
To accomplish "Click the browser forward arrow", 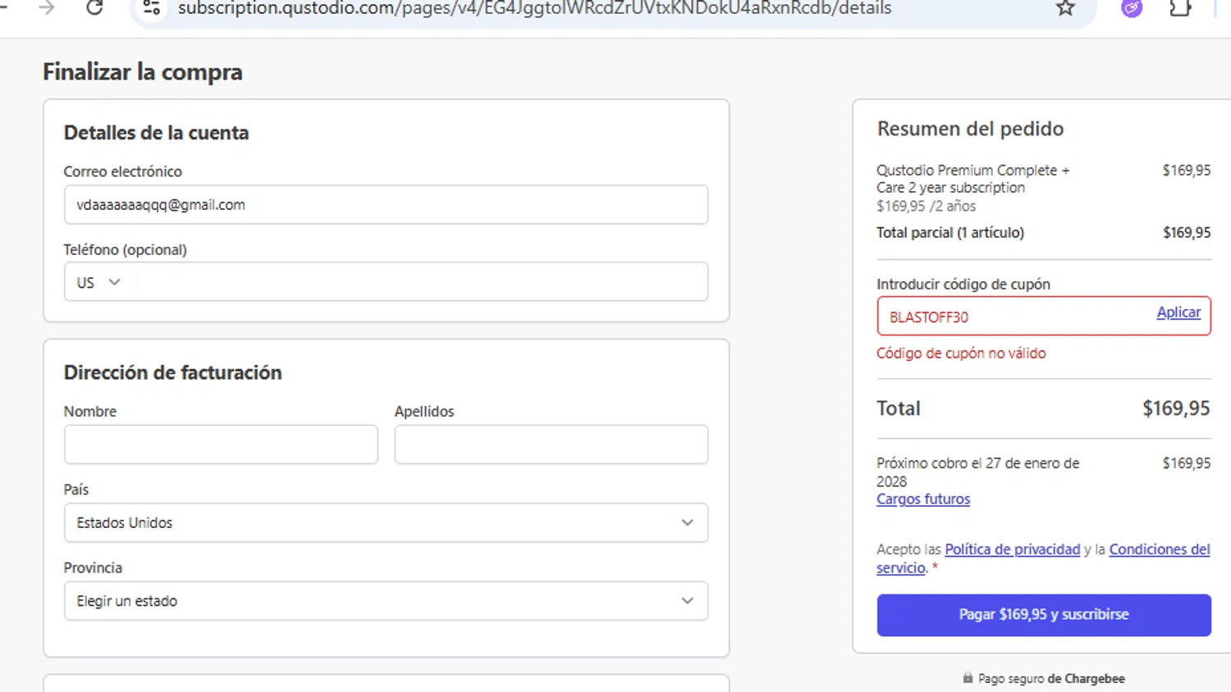I will (x=47, y=8).
